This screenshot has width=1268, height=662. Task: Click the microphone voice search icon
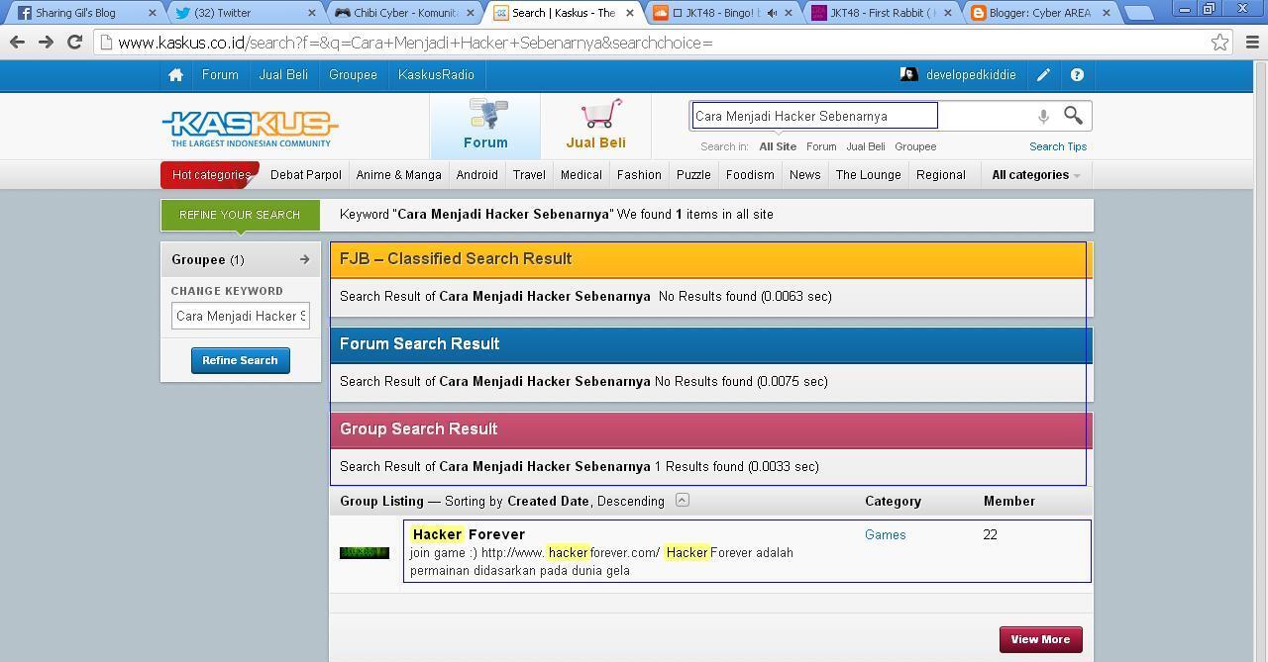coord(1043,117)
